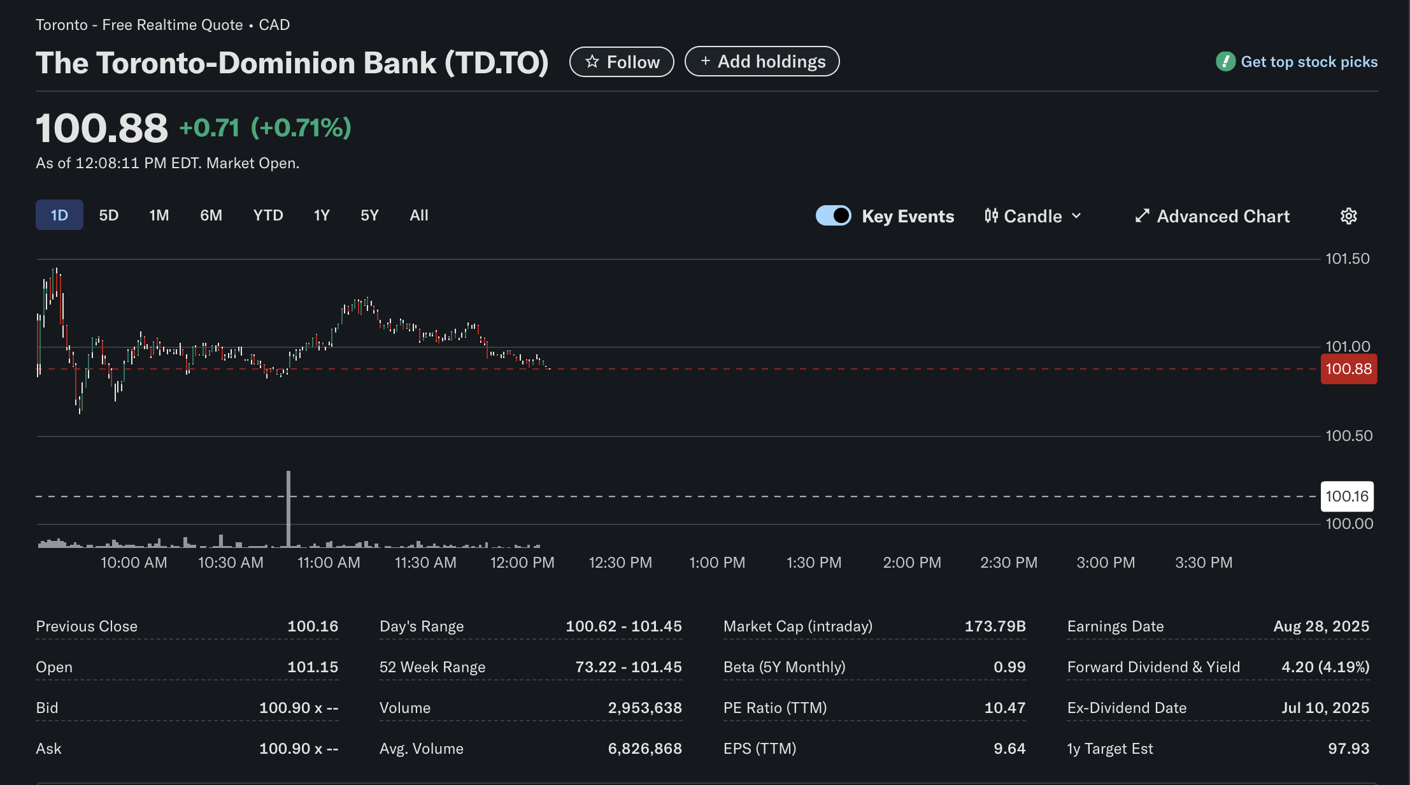The height and width of the screenshot is (785, 1410).
Task: Click the green stock picks badge icon
Action: pos(1225,62)
